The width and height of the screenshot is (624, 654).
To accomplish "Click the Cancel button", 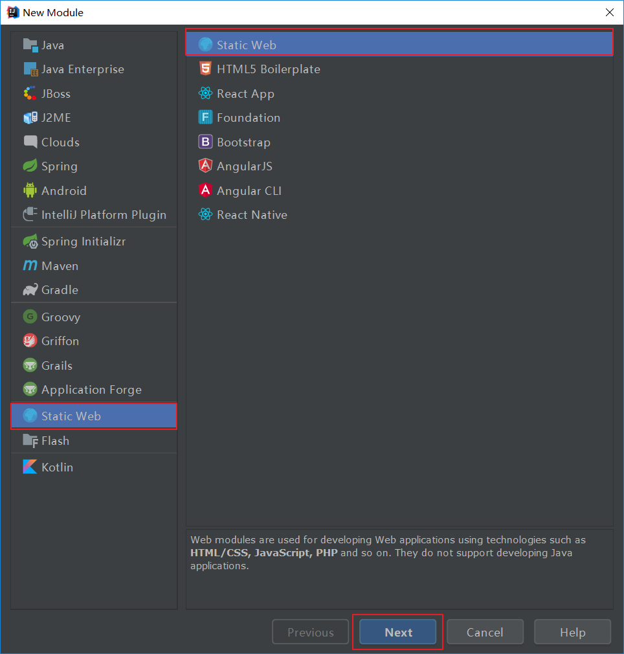I will (x=485, y=632).
